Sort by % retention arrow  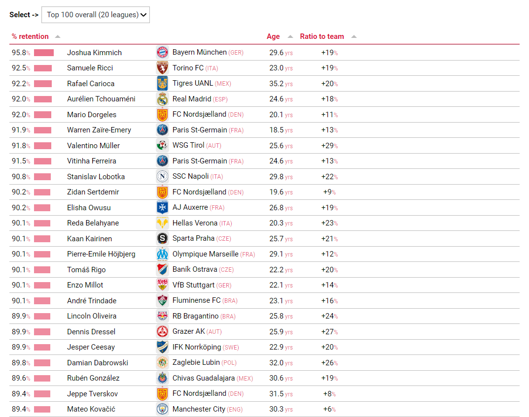[x=58, y=37]
